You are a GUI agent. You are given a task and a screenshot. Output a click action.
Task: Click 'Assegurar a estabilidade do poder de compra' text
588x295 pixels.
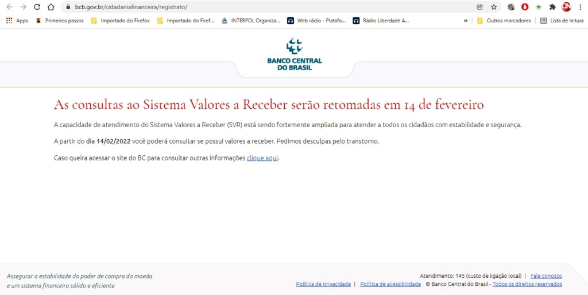pyautogui.click(x=79, y=276)
